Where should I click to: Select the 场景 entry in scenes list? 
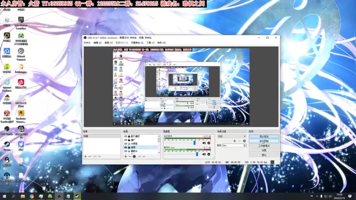pos(102,136)
